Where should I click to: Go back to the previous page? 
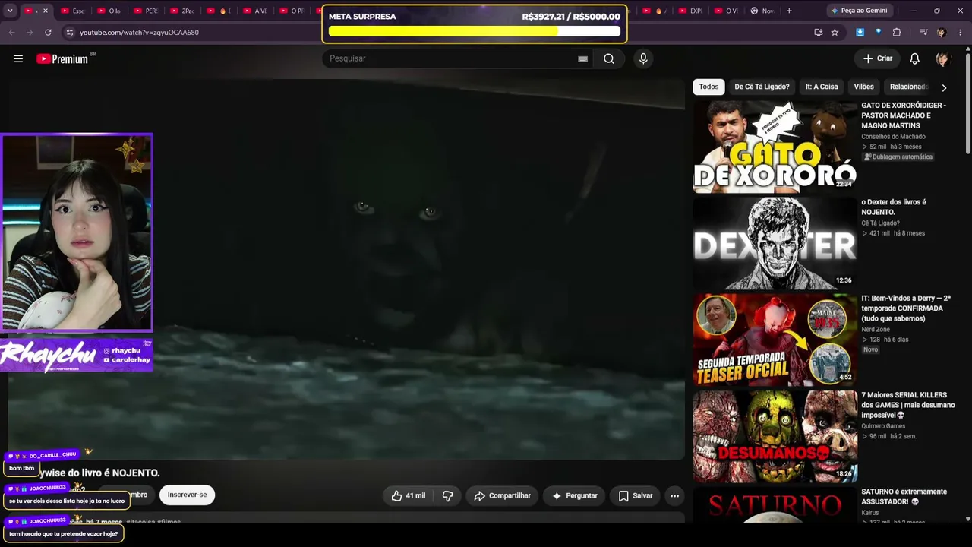click(x=11, y=33)
